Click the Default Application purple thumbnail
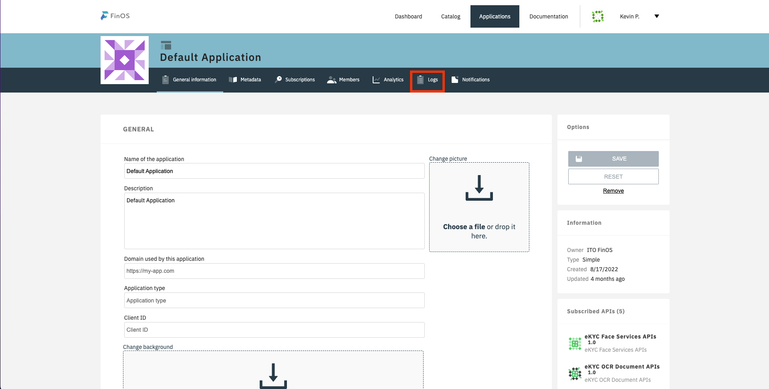 [125, 60]
